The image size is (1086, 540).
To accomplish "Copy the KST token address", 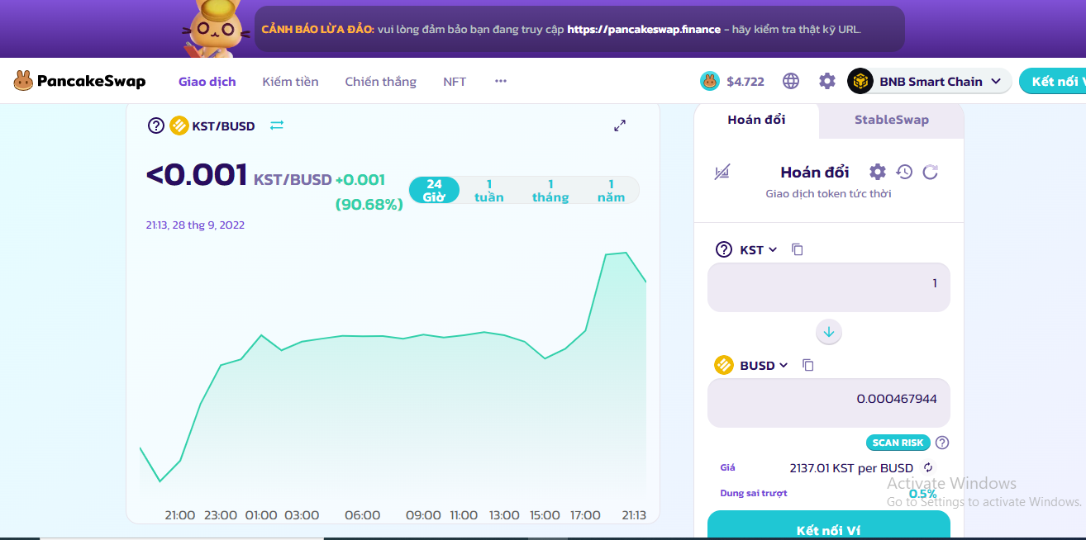I will coord(798,249).
